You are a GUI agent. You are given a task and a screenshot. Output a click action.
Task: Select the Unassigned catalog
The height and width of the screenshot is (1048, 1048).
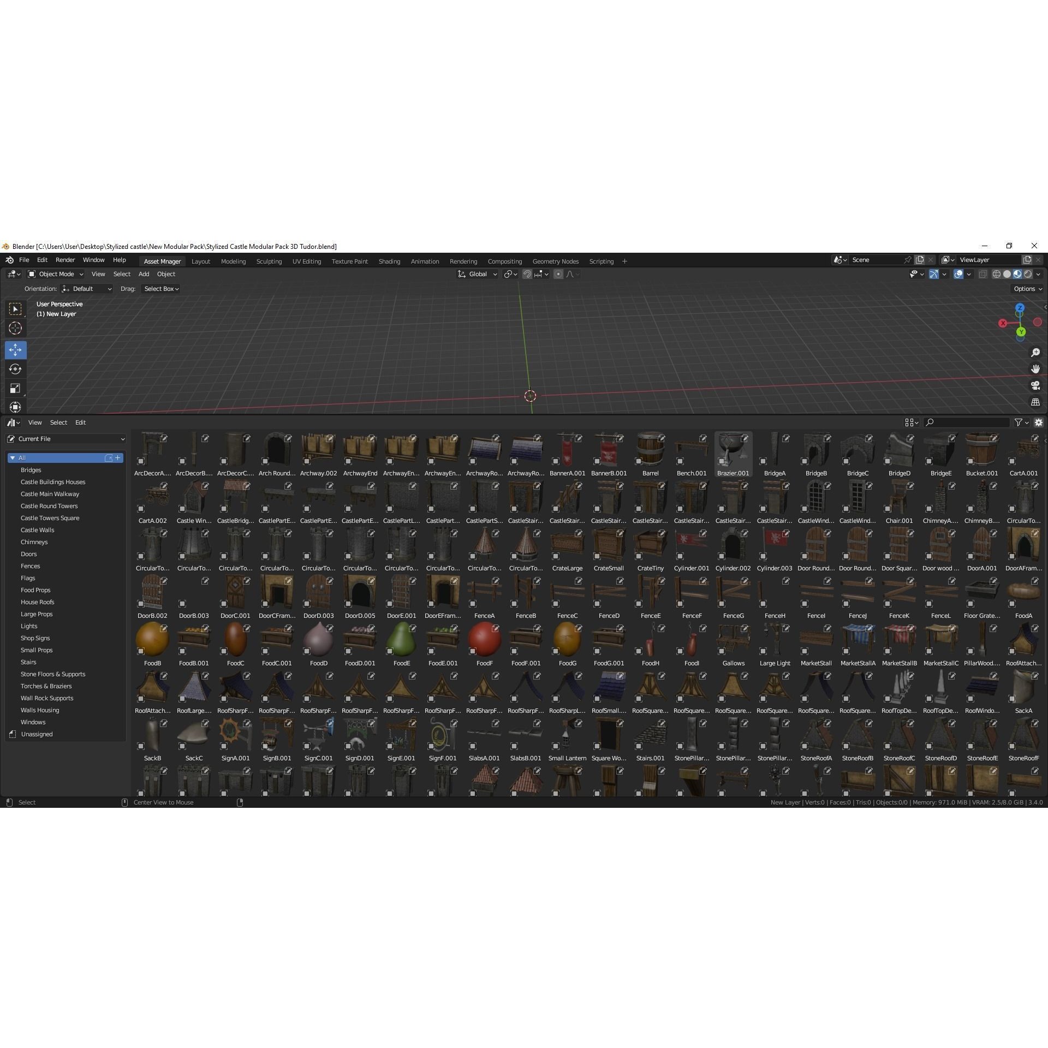37,734
